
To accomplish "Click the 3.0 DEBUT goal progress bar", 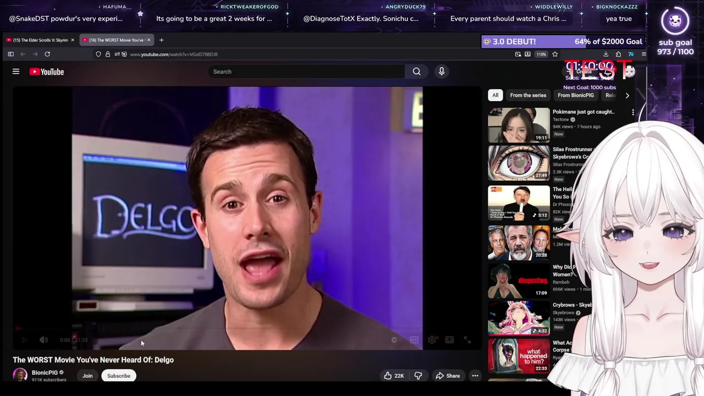I will tap(563, 42).
